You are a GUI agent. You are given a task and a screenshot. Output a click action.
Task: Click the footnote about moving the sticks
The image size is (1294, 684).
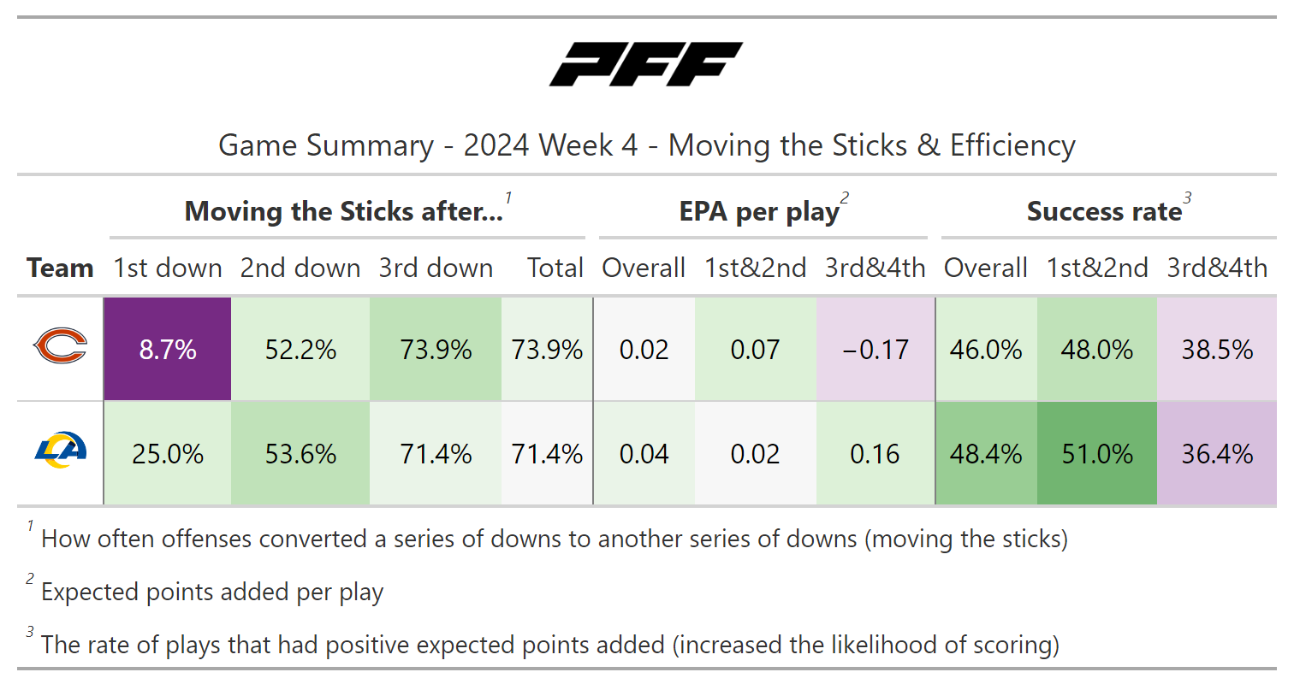554,540
